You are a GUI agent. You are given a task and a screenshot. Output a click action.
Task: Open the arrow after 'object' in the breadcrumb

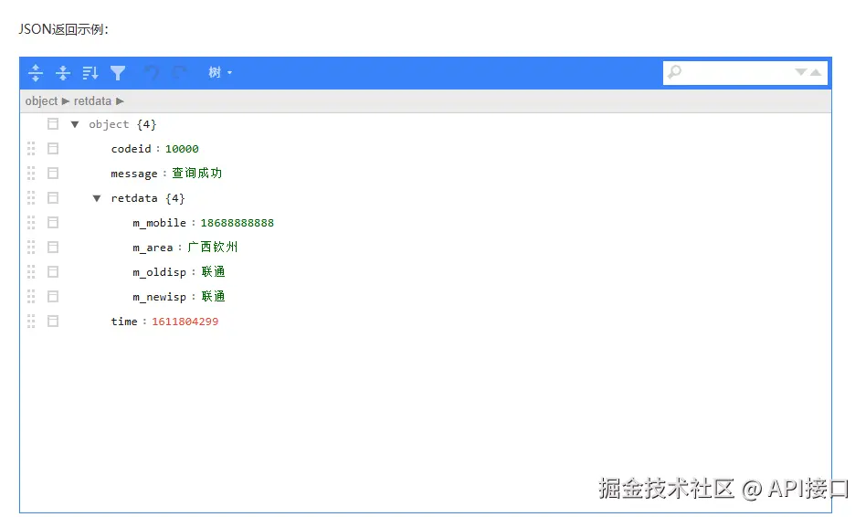coord(66,101)
